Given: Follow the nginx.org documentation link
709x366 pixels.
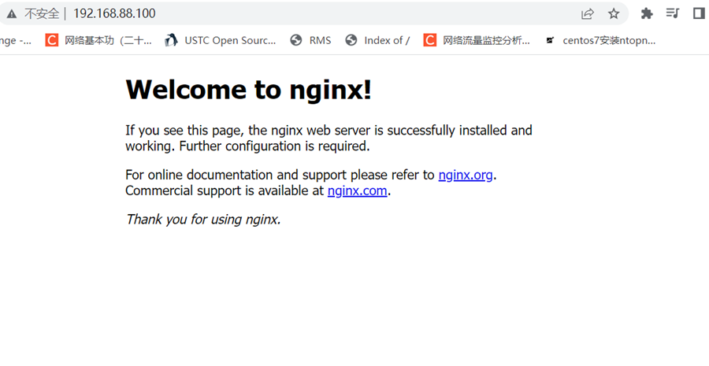Looking at the screenshot, I should click(466, 175).
